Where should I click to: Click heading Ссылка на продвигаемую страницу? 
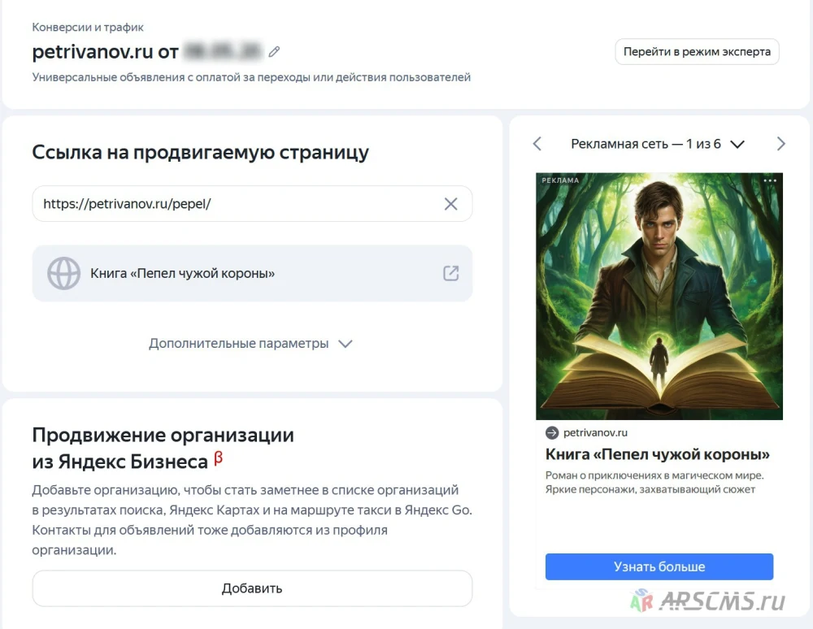click(x=201, y=152)
